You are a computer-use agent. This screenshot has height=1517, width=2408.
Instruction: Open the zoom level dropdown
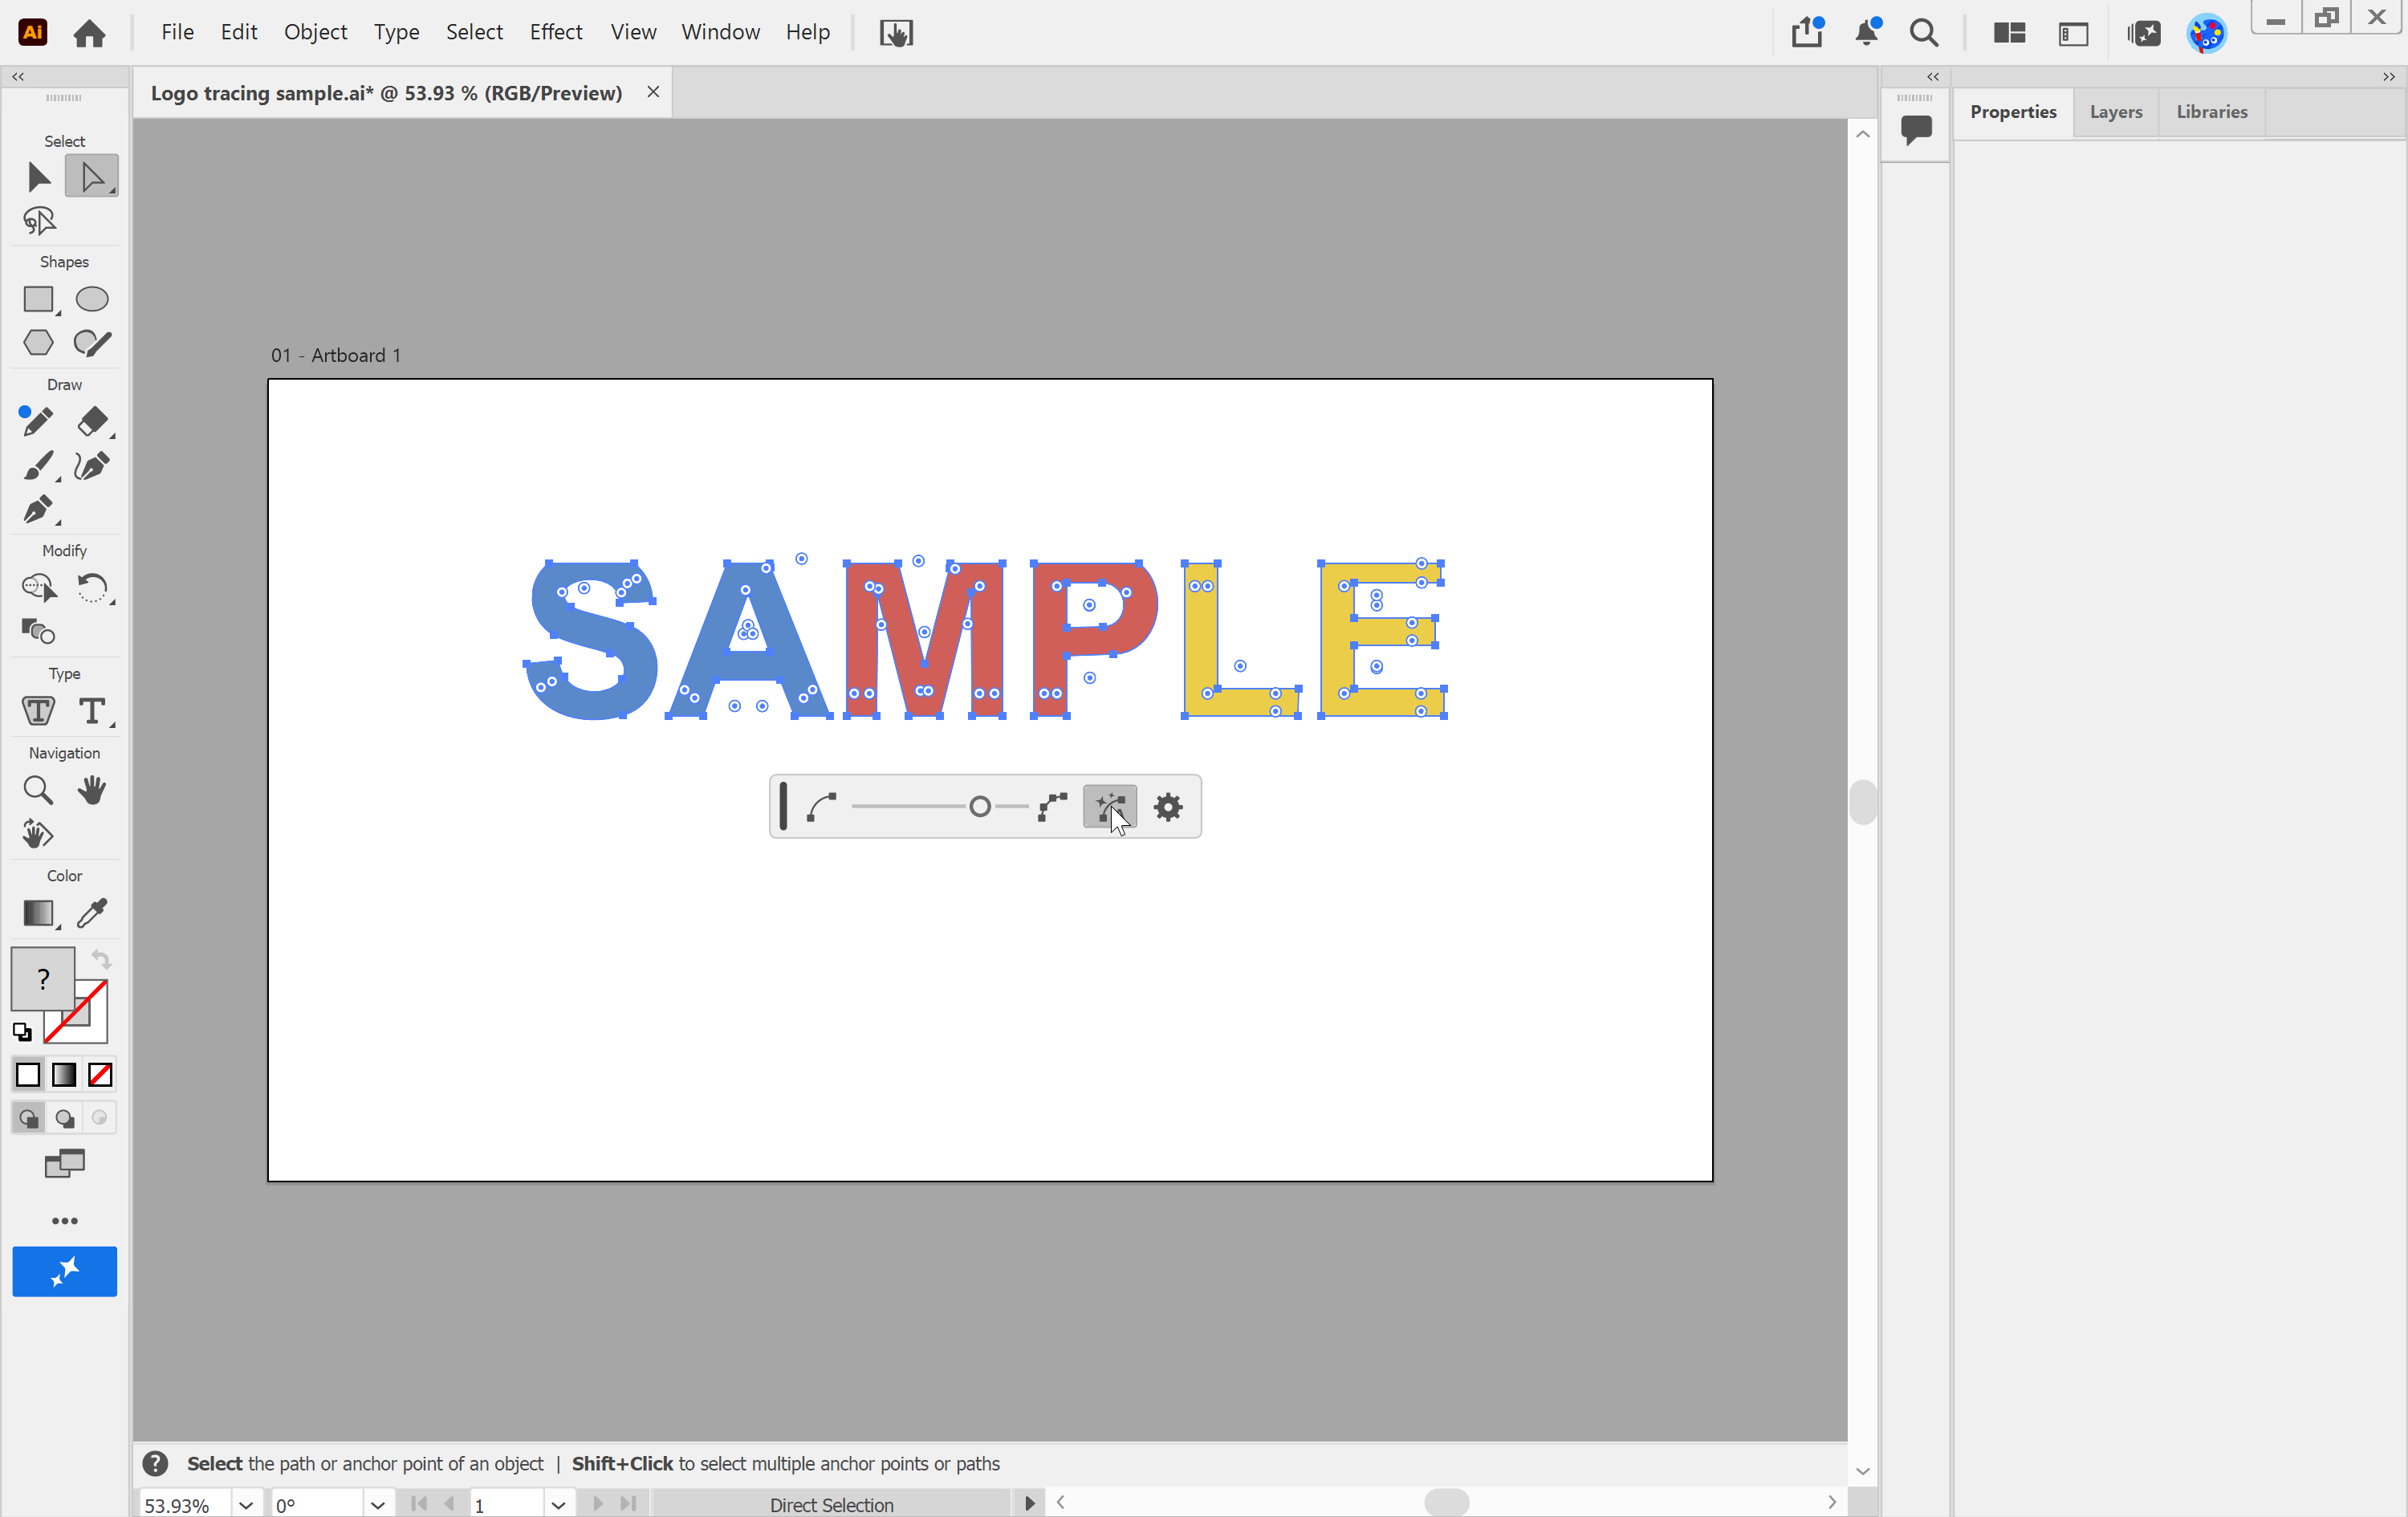246,1504
